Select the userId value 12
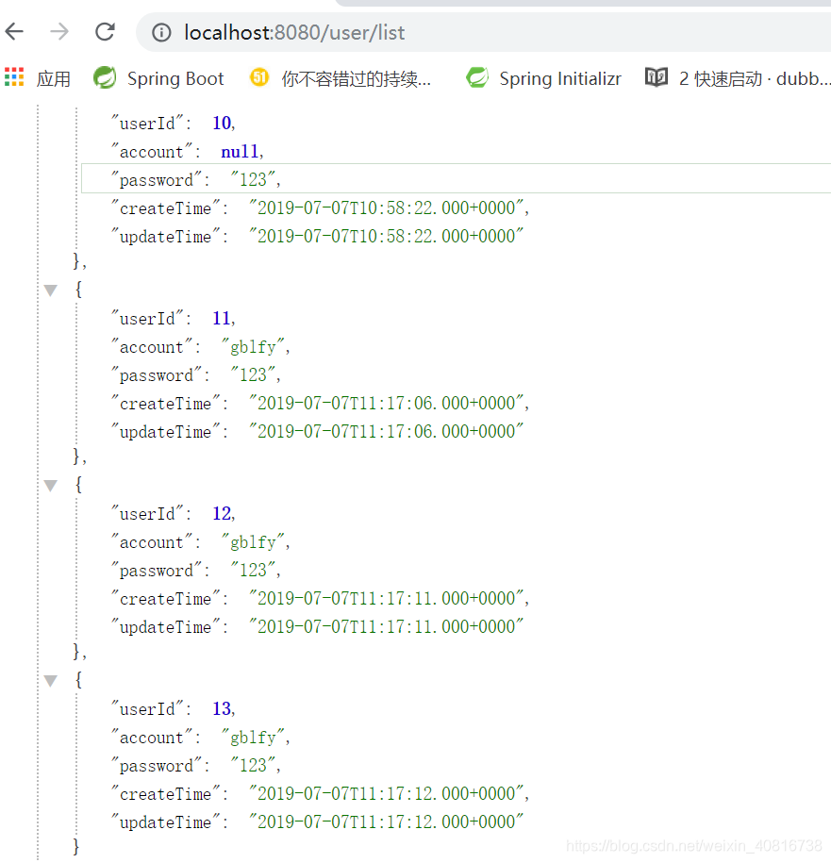Image resolution: width=831 pixels, height=863 pixels. pyautogui.click(x=222, y=513)
